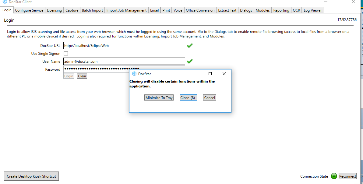Click the Close (8) countdown button
The image size is (363, 184).
(x=189, y=98)
